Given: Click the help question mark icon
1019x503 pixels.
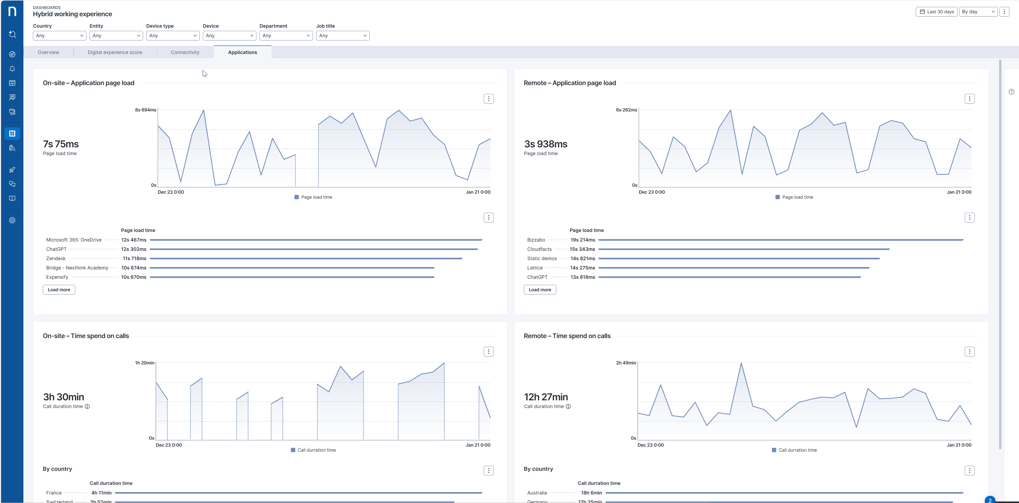Looking at the screenshot, I should pos(1011,92).
